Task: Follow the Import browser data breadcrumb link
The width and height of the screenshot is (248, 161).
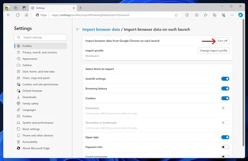Action: [x=101, y=29]
